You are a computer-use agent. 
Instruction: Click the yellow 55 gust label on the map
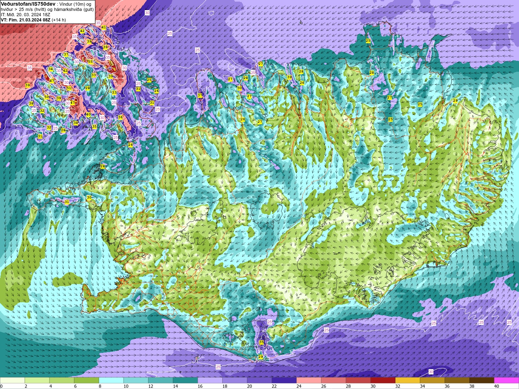90,62
